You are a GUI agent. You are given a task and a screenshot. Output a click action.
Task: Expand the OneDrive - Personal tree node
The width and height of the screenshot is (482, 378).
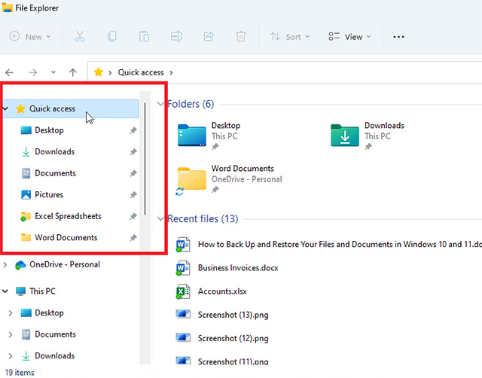(x=7, y=265)
